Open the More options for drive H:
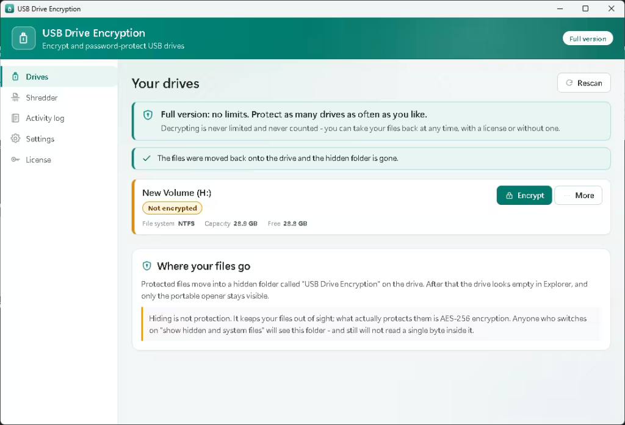 (x=579, y=195)
